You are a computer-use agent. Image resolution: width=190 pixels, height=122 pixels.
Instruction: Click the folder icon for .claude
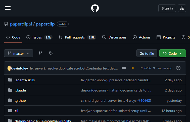(10, 90)
